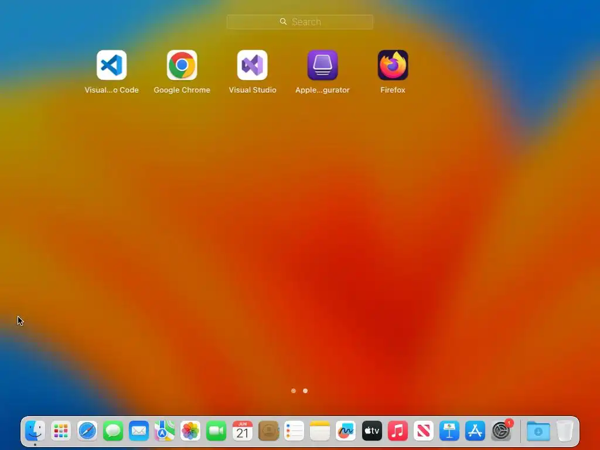This screenshot has width=600, height=450.
Task: Open News app in Dock
Action: point(424,431)
